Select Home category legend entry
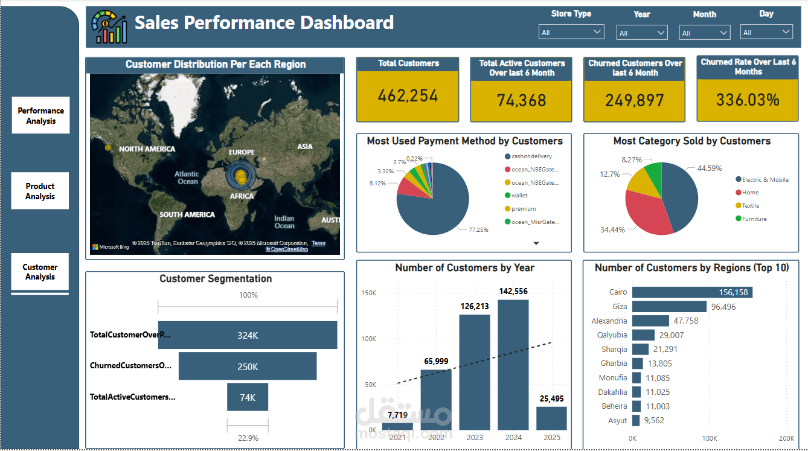Image resolution: width=808 pixels, height=451 pixels. click(747, 193)
